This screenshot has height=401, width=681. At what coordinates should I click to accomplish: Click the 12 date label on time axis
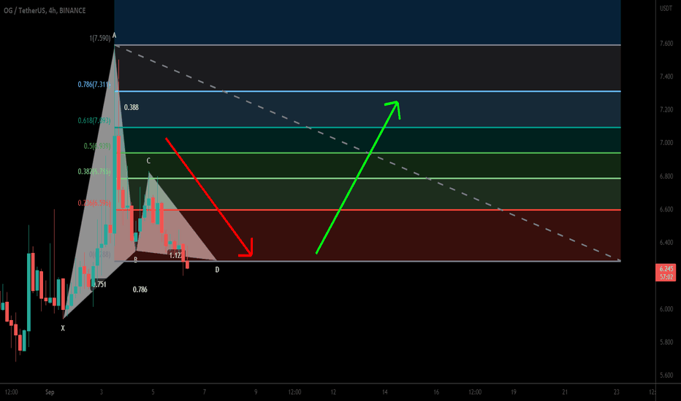click(x=333, y=392)
